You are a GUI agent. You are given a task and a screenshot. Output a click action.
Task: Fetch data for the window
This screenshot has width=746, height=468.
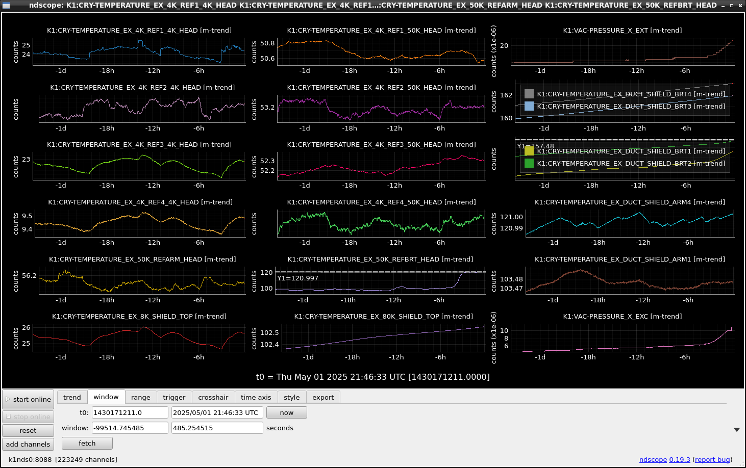[87, 443]
